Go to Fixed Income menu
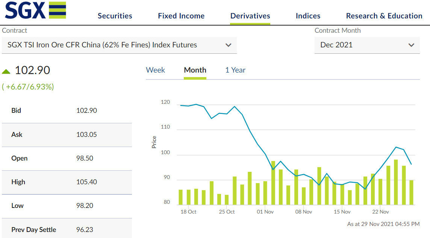The height and width of the screenshot is (238, 430). (x=181, y=16)
